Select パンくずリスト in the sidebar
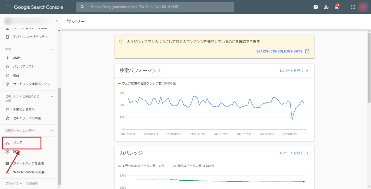 [24, 66]
